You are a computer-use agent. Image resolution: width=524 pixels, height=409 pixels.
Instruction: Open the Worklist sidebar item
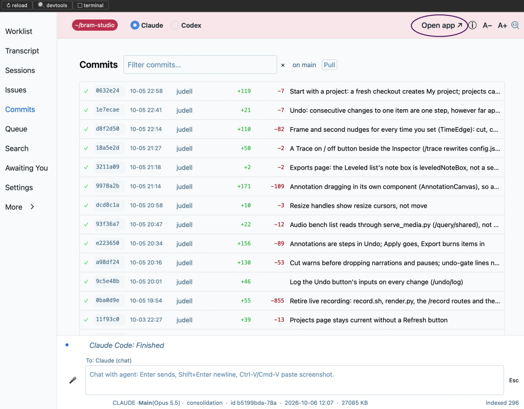click(x=19, y=31)
